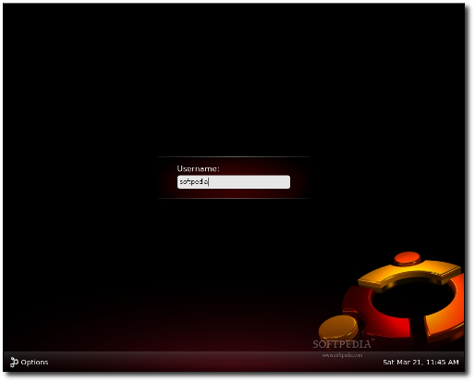475x382 pixels.
Task: Click the Ubuntu logo's top orange dot
Action: [407, 258]
